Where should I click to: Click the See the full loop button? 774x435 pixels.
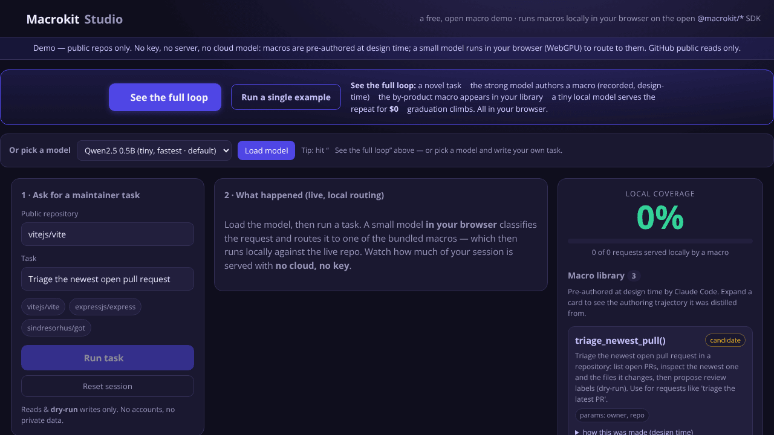[x=165, y=97]
